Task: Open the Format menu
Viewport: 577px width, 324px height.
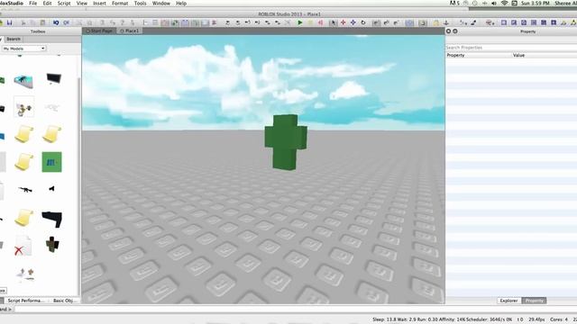Action: [120, 4]
